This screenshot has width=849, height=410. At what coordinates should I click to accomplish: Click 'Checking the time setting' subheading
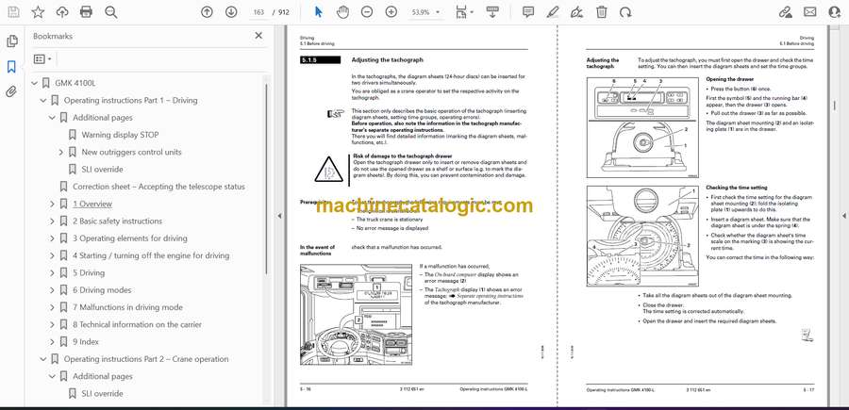(x=736, y=188)
